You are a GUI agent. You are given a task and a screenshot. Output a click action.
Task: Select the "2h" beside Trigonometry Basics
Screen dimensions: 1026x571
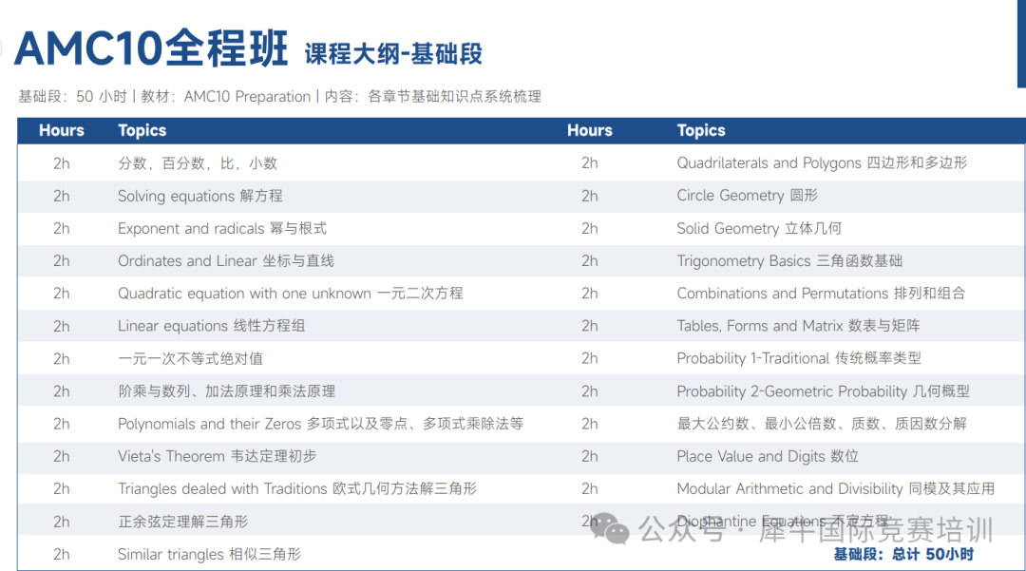(590, 261)
